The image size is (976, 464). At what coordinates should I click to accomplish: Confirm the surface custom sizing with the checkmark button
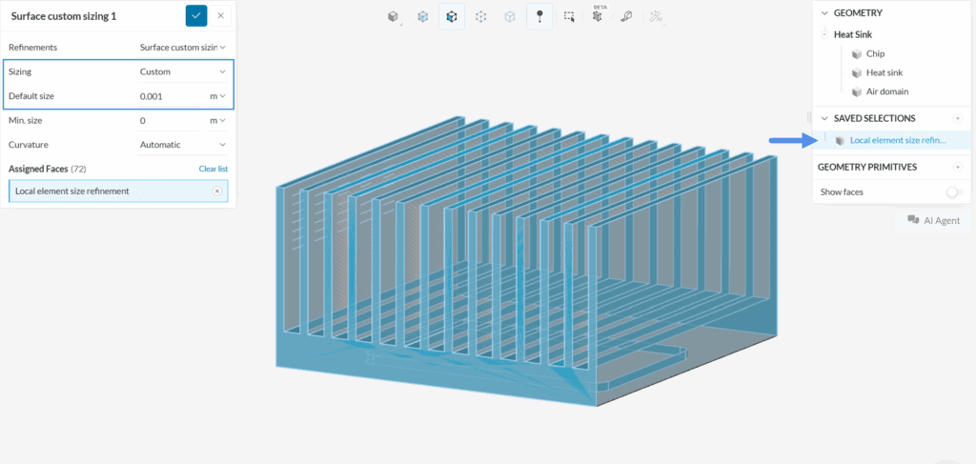tap(196, 16)
